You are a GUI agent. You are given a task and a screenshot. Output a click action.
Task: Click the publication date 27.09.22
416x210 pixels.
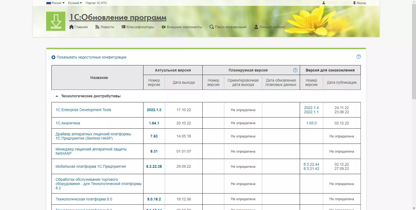tap(342, 169)
